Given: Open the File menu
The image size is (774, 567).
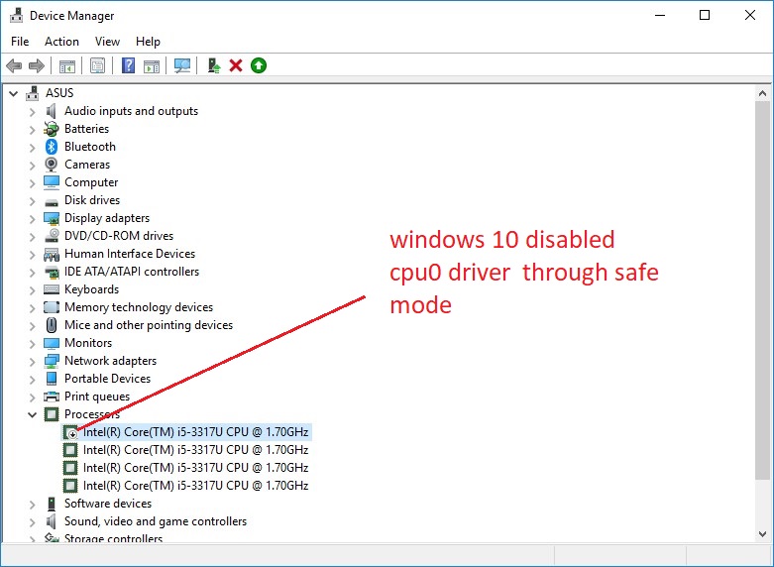Looking at the screenshot, I should [20, 42].
